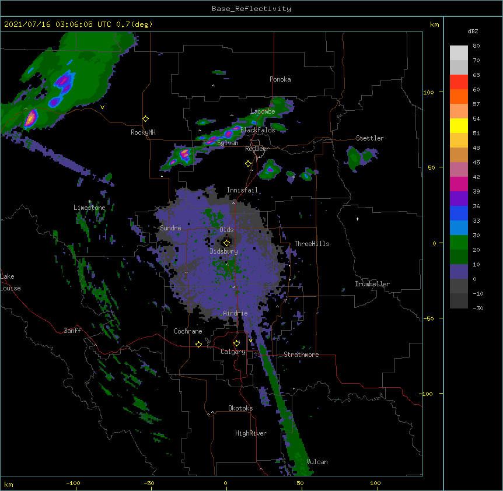Click the 80 value on the dBZ scale
This screenshot has width=503, height=491.
click(x=476, y=46)
